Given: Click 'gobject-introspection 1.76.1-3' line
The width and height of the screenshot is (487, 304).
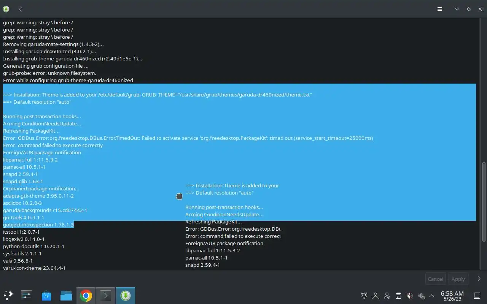Looking at the screenshot, I should pyautogui.click(x=38, y=225).
